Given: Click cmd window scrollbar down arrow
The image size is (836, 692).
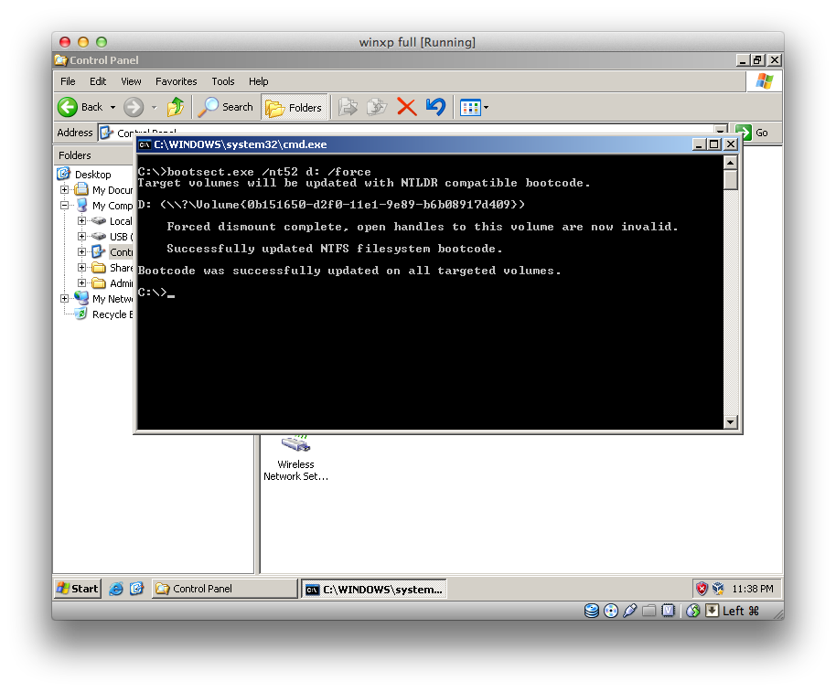Looking at the screenshot, I should pyautogui.click(x=731, y=422).
